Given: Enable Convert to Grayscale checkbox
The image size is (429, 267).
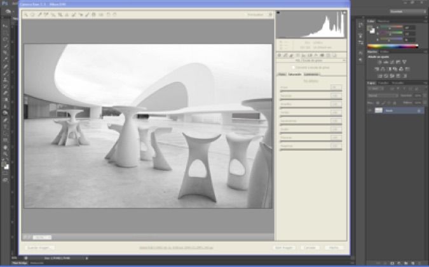Looking at the screenshot, I should [x=293, y=67].
